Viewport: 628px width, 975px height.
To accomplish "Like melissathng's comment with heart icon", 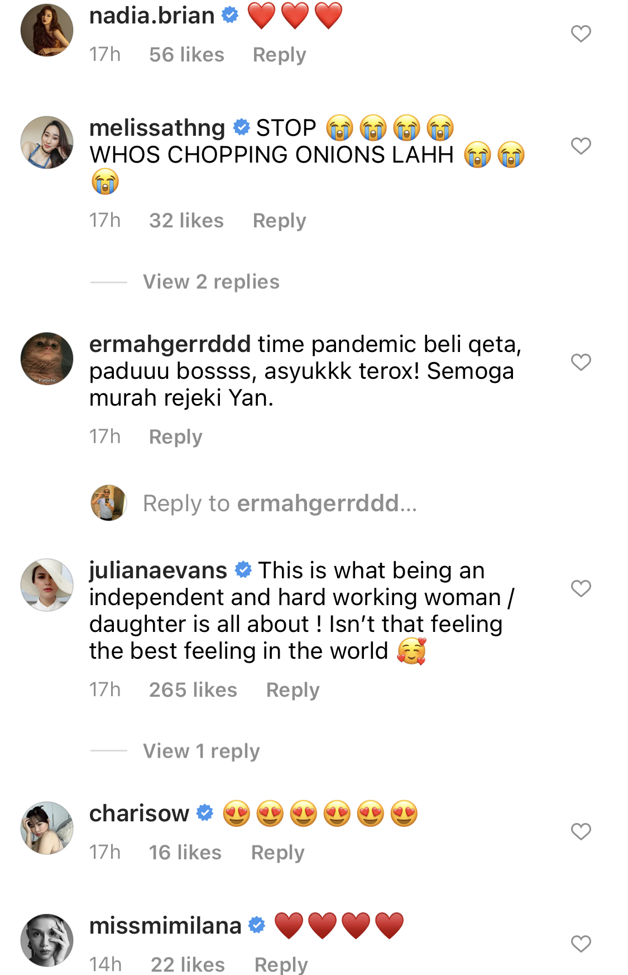I will [x=581, y=146].
